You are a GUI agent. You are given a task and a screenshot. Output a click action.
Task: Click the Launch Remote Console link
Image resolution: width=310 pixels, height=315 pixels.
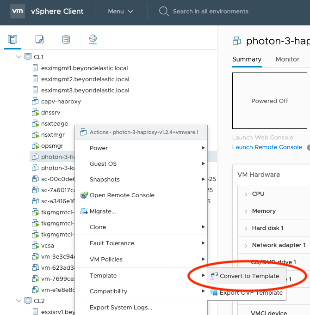267,147
